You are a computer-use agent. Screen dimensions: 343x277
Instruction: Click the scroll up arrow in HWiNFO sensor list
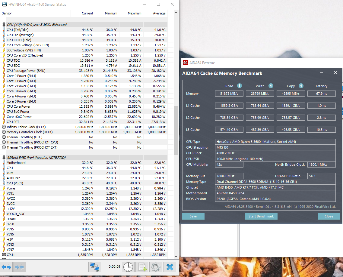[x=176, y=13]
